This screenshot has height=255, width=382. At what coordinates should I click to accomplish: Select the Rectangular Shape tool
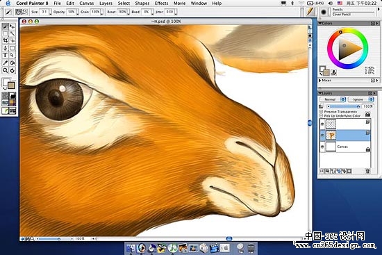pos(13,48)
